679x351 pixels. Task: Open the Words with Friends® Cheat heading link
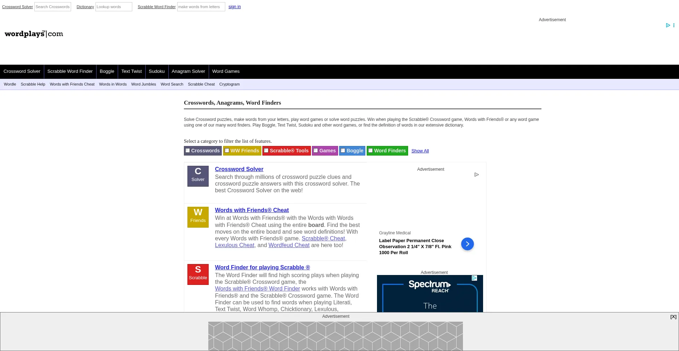[252, 210]
